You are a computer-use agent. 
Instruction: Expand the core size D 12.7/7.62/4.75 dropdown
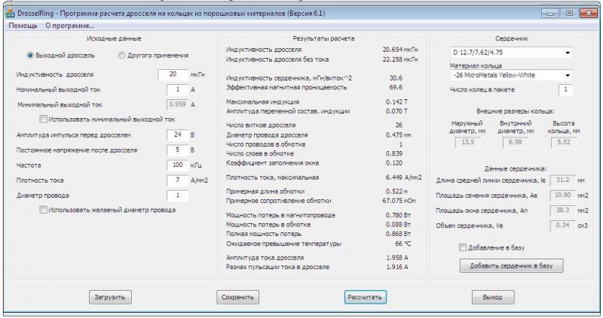tap(511, 53)
